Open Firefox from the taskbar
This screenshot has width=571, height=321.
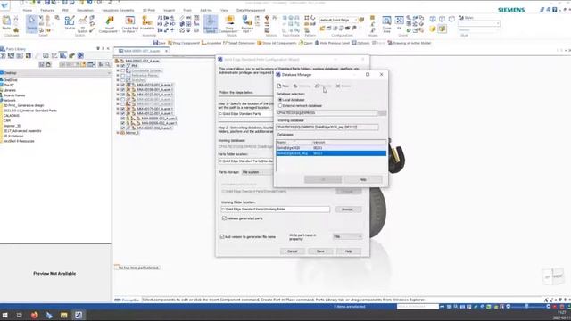pyautogui.click(x=34, y=315)
